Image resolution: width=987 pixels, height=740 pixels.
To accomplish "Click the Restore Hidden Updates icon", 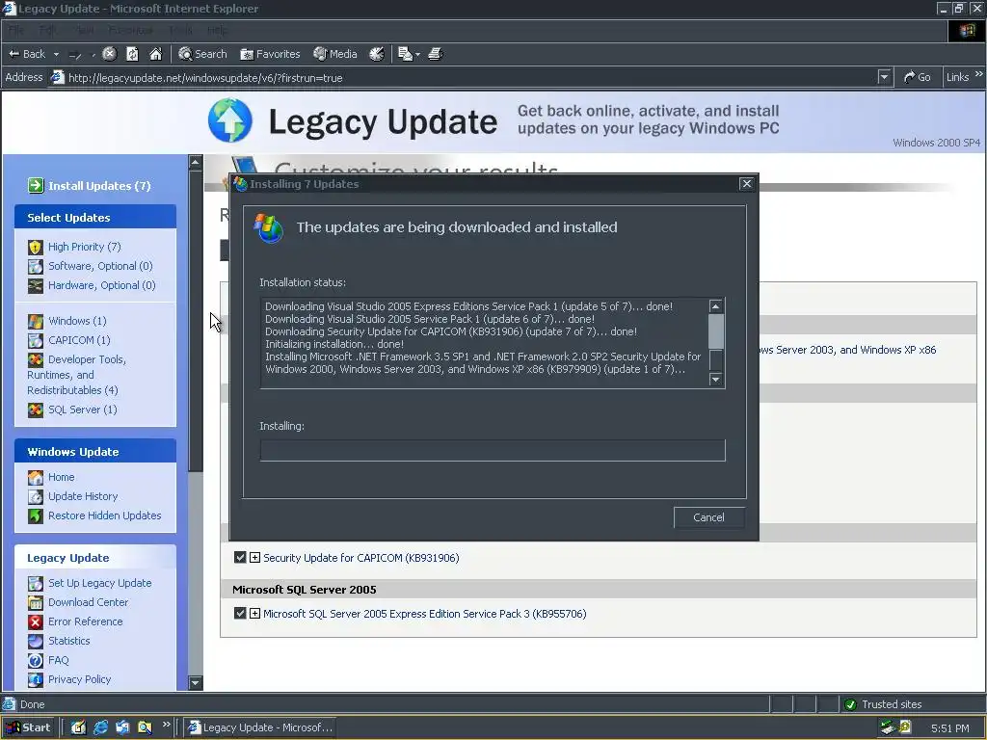I will (x=36, y=516).
